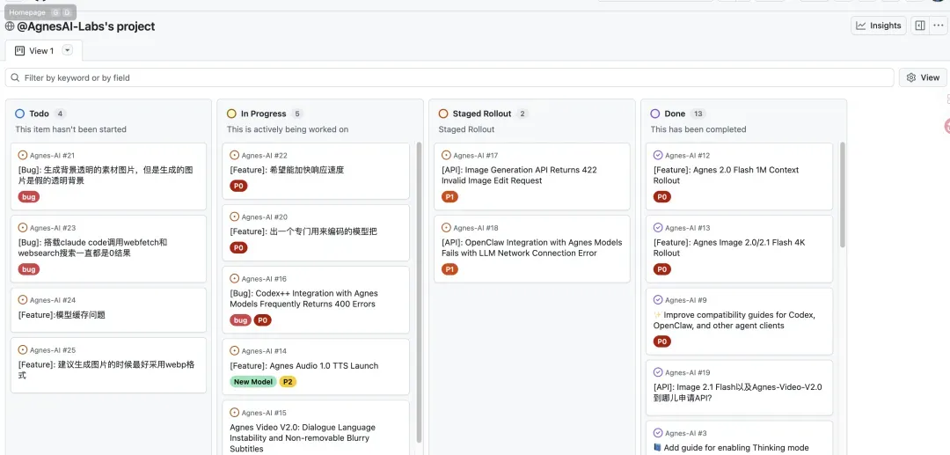Click the P0 label on issue #20

pos(238,247)
